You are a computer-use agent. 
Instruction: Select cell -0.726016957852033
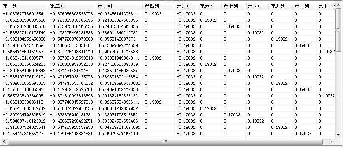coord(72,64)
